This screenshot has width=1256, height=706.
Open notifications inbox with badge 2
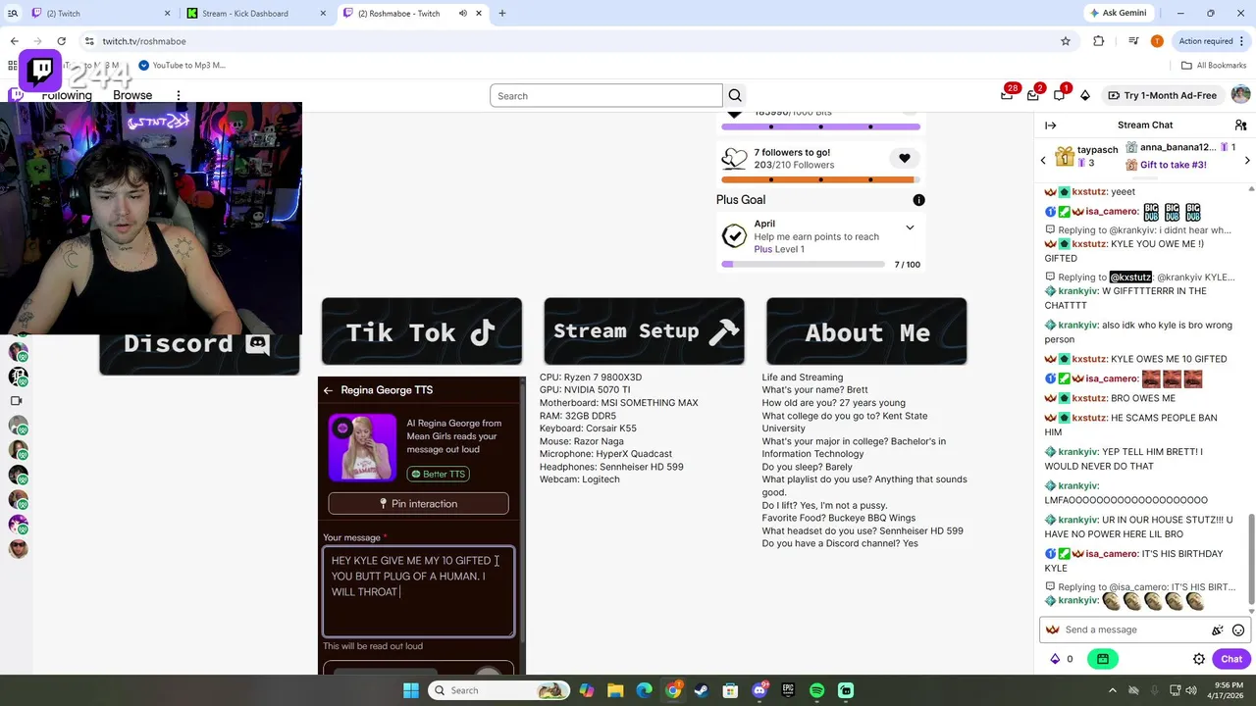point(1033,95)
